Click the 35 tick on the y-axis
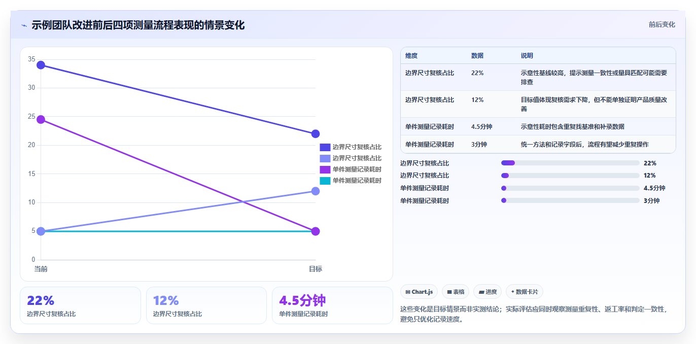This screenshot has height=344, width=696. point(31,59)
